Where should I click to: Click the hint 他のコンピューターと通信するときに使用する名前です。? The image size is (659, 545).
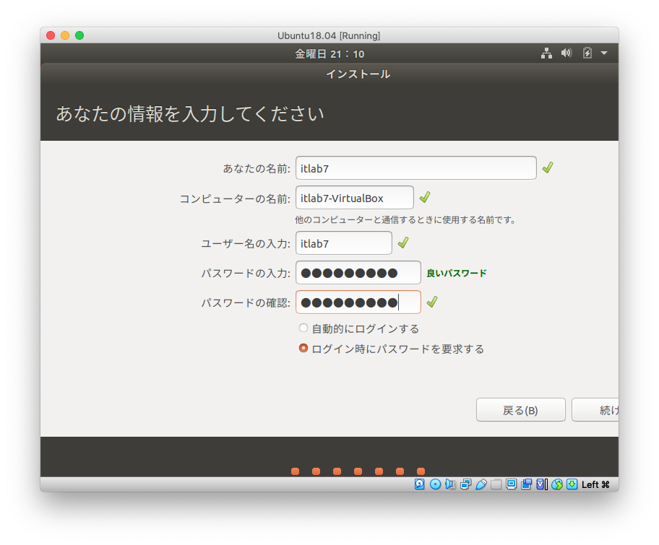(405, 219)
